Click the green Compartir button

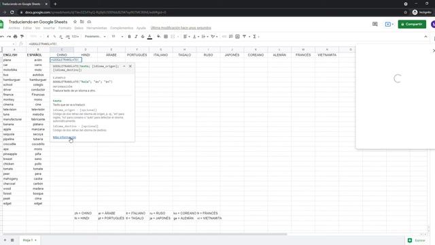pos(412,24)
